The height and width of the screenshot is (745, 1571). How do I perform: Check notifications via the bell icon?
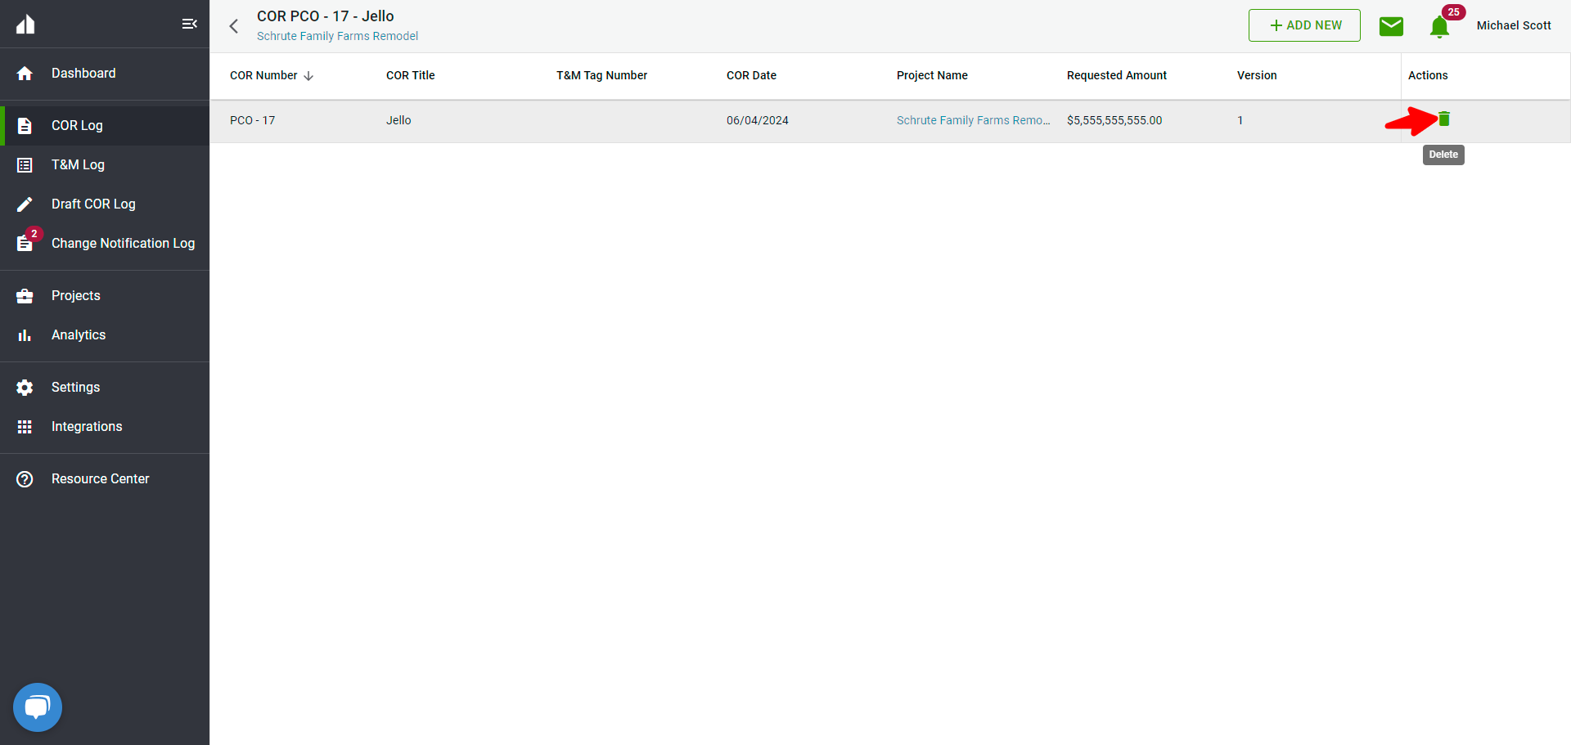(1439, 27)
